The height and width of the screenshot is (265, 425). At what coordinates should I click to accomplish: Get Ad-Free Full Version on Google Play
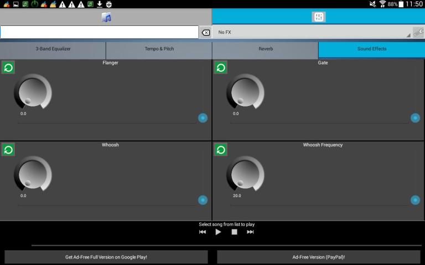pos(106,257)
